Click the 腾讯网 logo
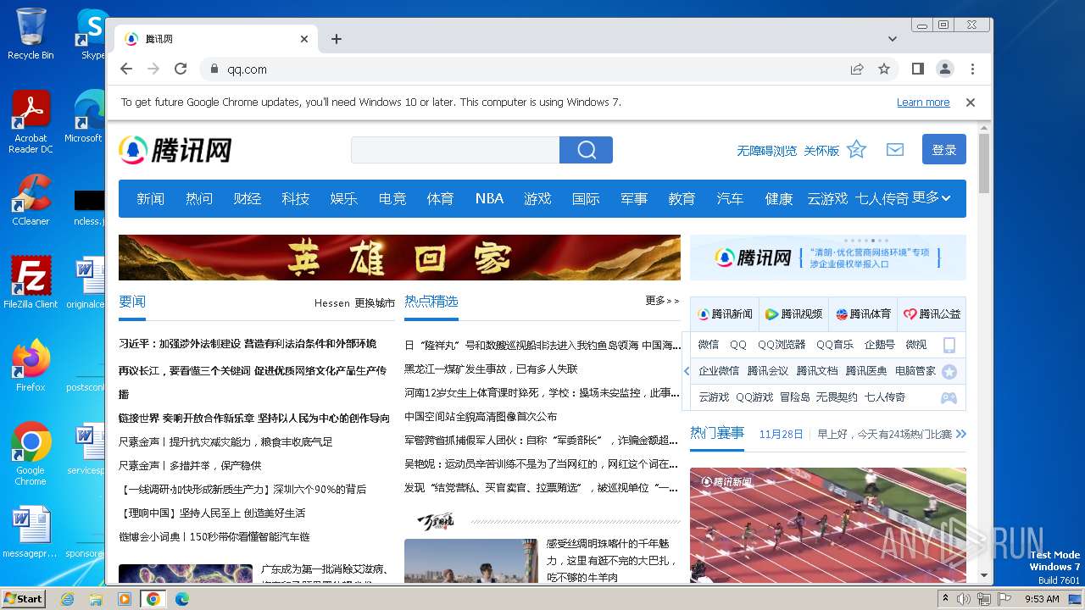1085x610 pixels. tap(175, 150)
